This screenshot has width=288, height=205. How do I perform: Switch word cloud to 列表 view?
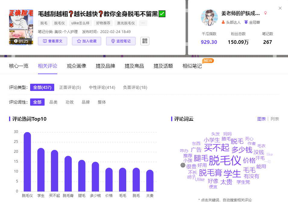pos(274,119)
